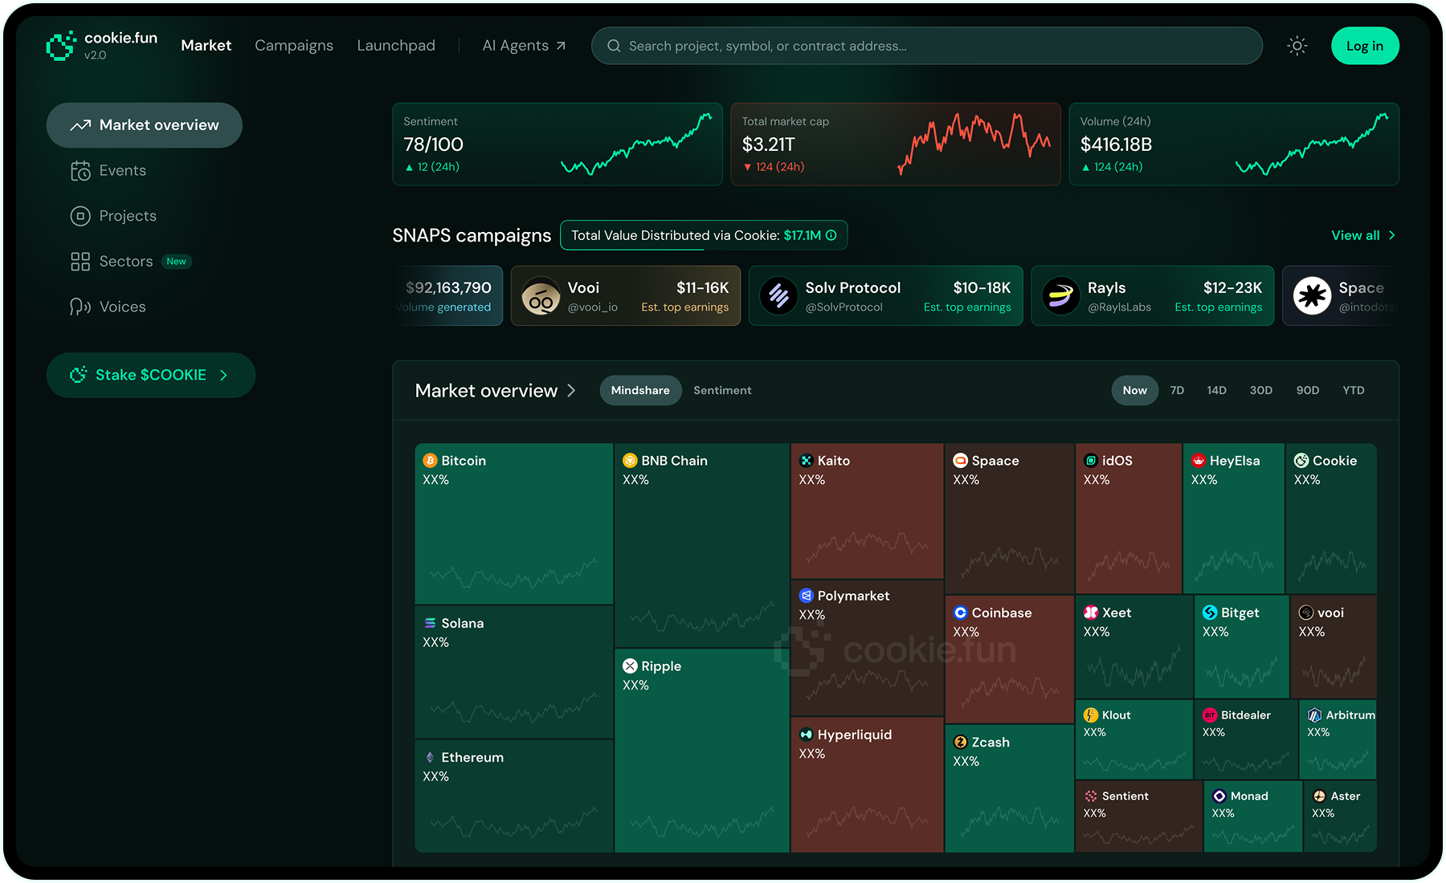Click the Stake $COOKIE button
This screenshot has width=1446, height=883.
point(151,375)
